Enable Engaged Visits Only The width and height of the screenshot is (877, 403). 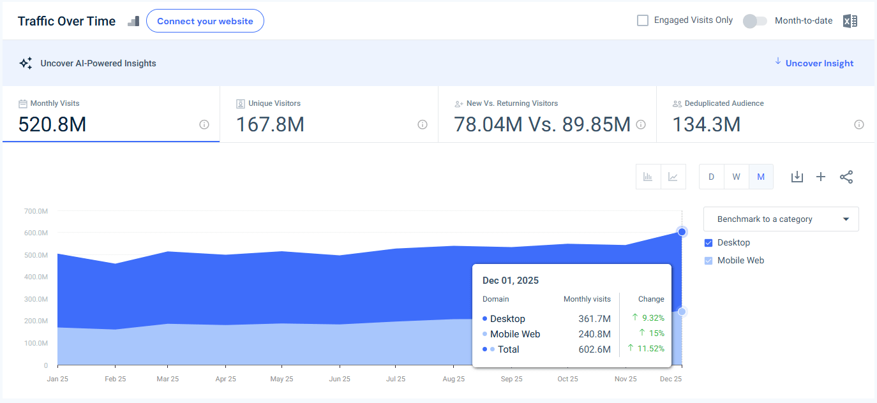coord(642,20)
